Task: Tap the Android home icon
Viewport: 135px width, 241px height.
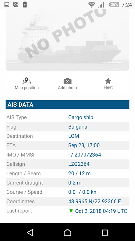Action: click(67, 232)
